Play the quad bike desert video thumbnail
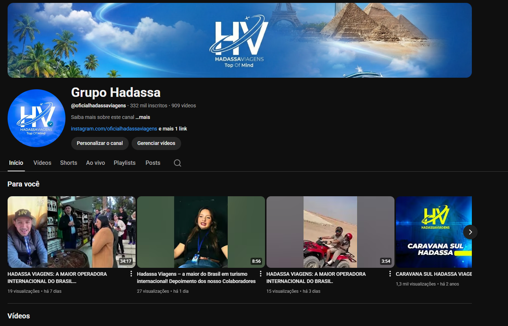The image size is (508, 326). (x=330, y=232)
